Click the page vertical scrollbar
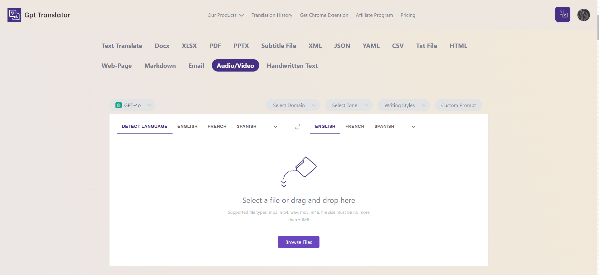Screen dimensions: 599x275 tap(597, 28)
